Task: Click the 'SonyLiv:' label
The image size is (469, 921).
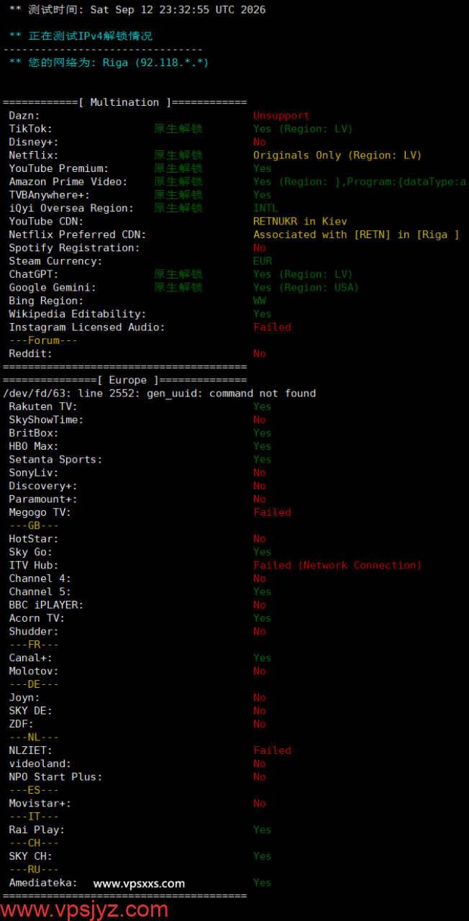Action: (34, 473)
